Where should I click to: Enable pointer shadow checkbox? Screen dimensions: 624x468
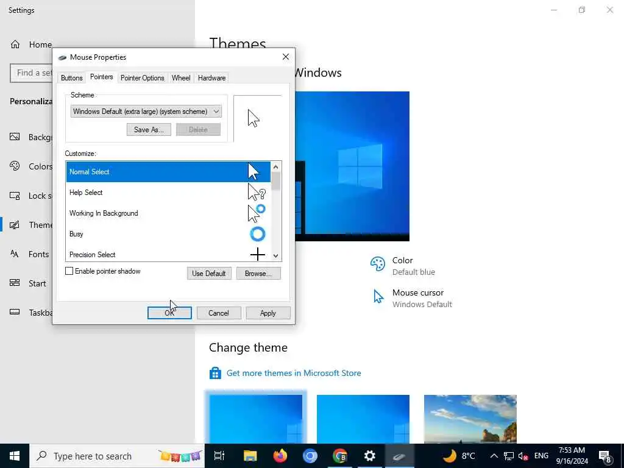(69, 271)
